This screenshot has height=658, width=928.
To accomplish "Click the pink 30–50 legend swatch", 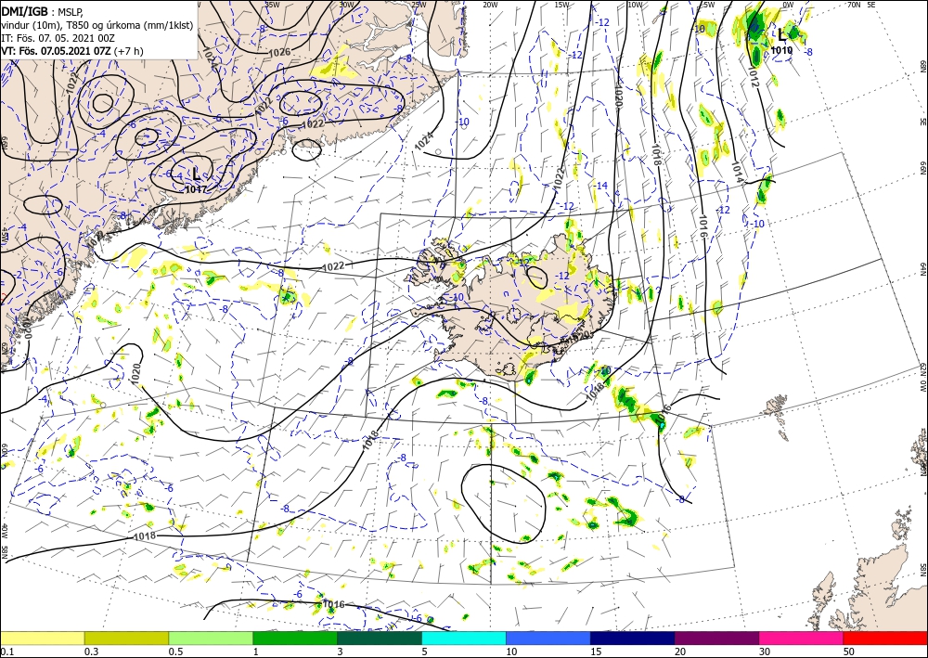I will [802, 638].
